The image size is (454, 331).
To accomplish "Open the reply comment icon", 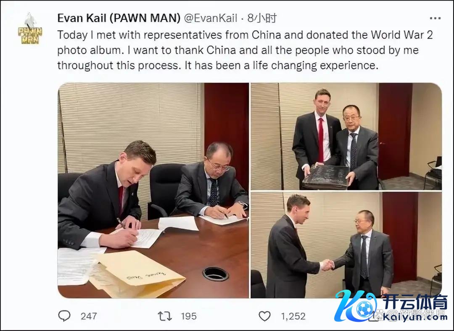I will (64, 316).
